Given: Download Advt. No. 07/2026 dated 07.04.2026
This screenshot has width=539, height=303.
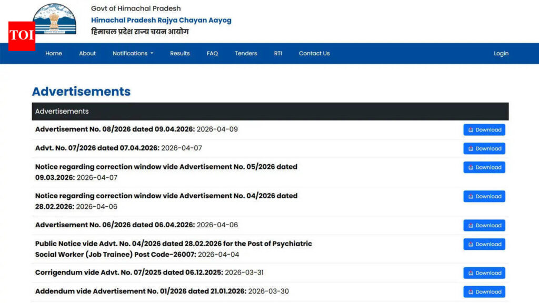Looking at the screenshot, I should coord(484,149).
